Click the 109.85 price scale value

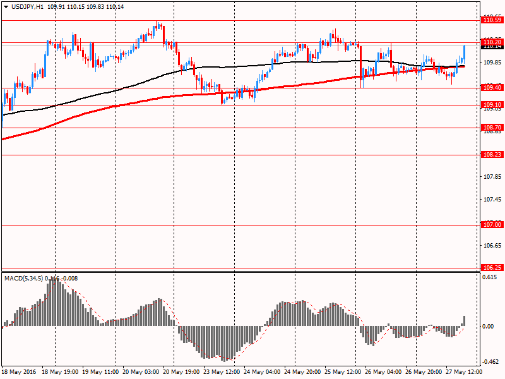[x=492, y=63]
